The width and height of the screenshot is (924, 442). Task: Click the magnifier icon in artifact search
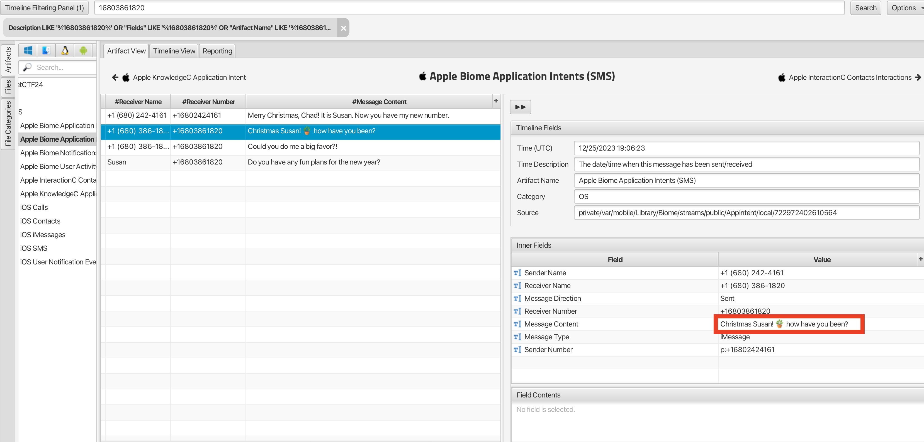click(x=27, y=67)
